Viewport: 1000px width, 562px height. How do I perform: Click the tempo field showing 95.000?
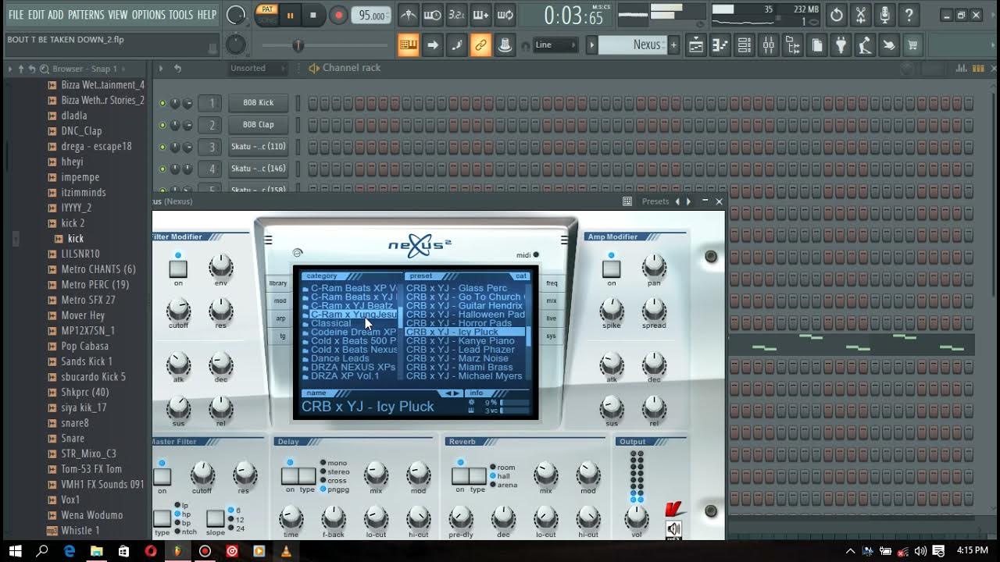point(371,16)
